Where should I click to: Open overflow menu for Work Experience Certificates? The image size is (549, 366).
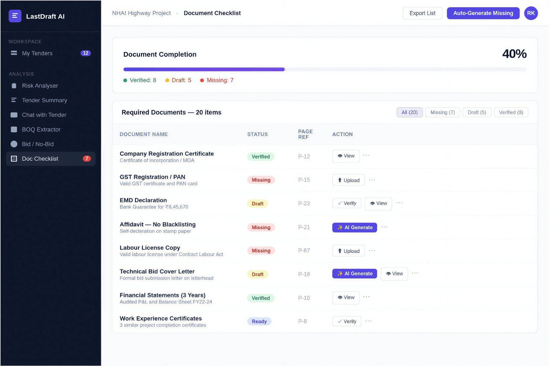click(x=369, y=321)
